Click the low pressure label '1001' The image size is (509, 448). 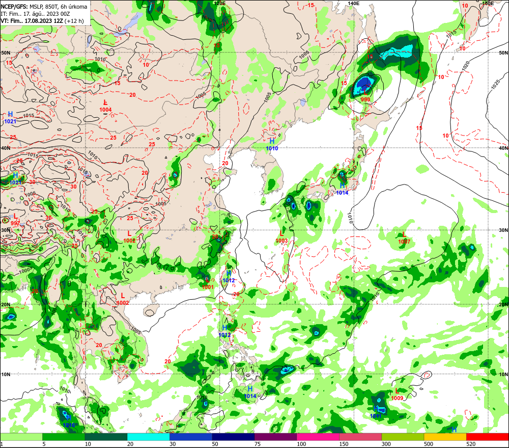[208, 287]
